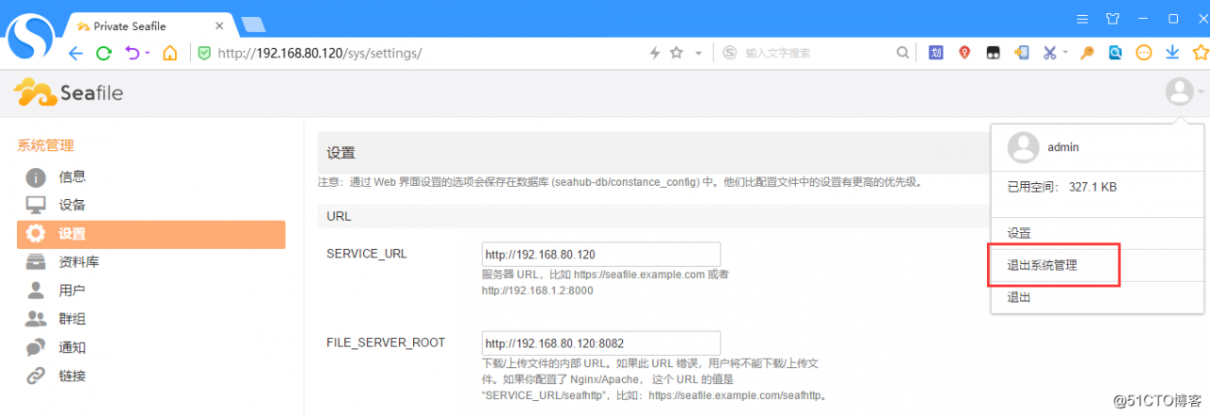Click the magnifier search icon

pos(904,53)
